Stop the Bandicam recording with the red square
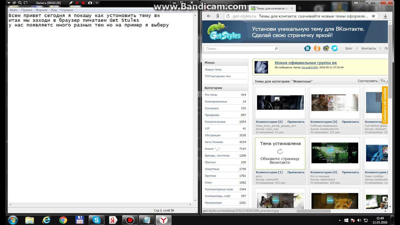The height and width of the screenshot is (225, 400). point(83,3)
